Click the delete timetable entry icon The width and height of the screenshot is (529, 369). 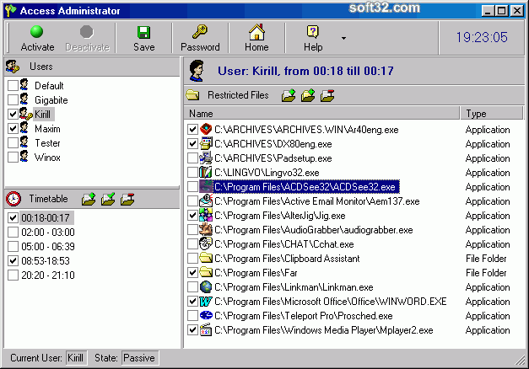(x=127, y=199)
